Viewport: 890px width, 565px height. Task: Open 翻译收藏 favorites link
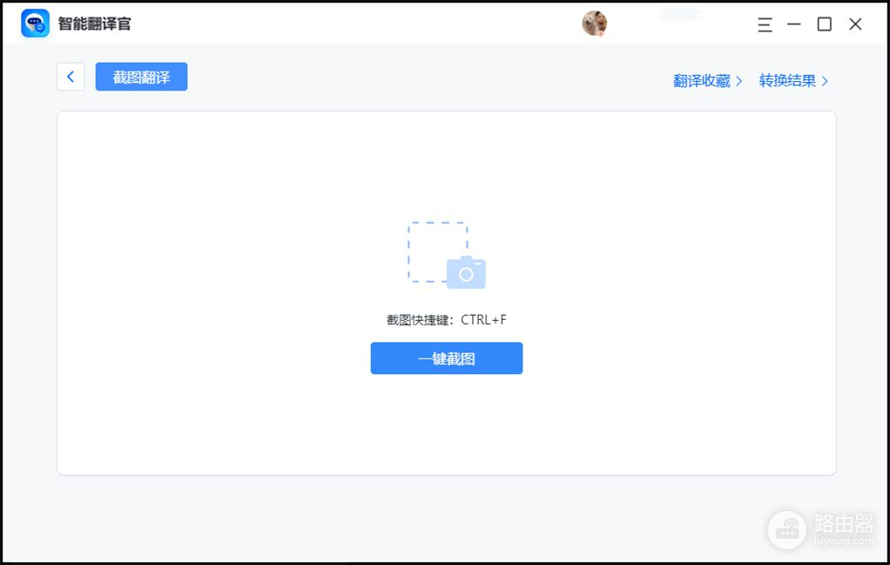[702, 81]
